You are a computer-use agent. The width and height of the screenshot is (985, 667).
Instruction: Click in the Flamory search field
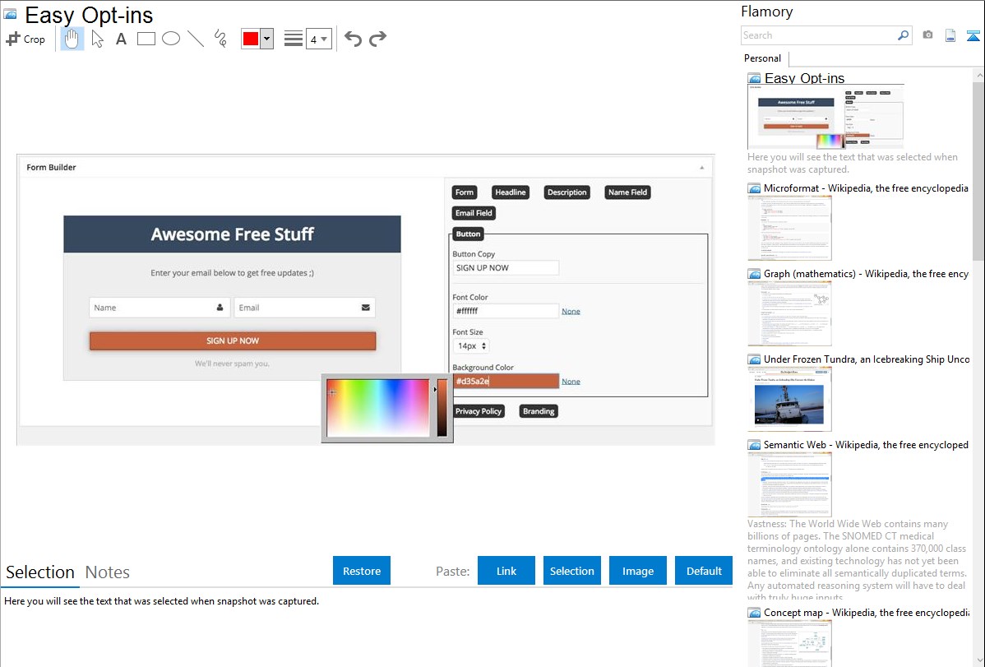coord(818,35)
